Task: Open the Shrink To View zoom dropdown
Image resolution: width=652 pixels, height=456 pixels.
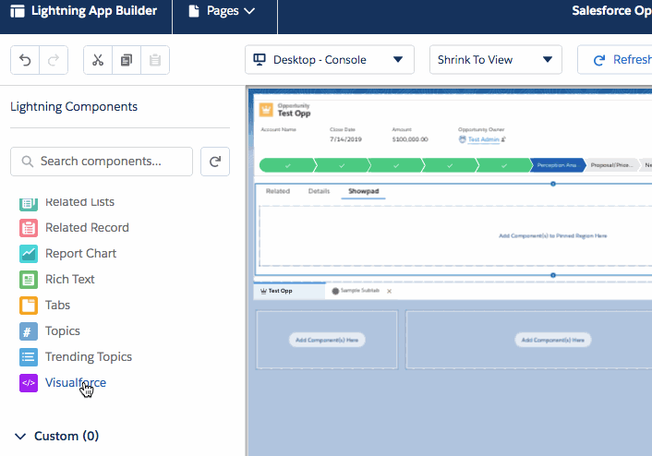Action: (495, 60)
